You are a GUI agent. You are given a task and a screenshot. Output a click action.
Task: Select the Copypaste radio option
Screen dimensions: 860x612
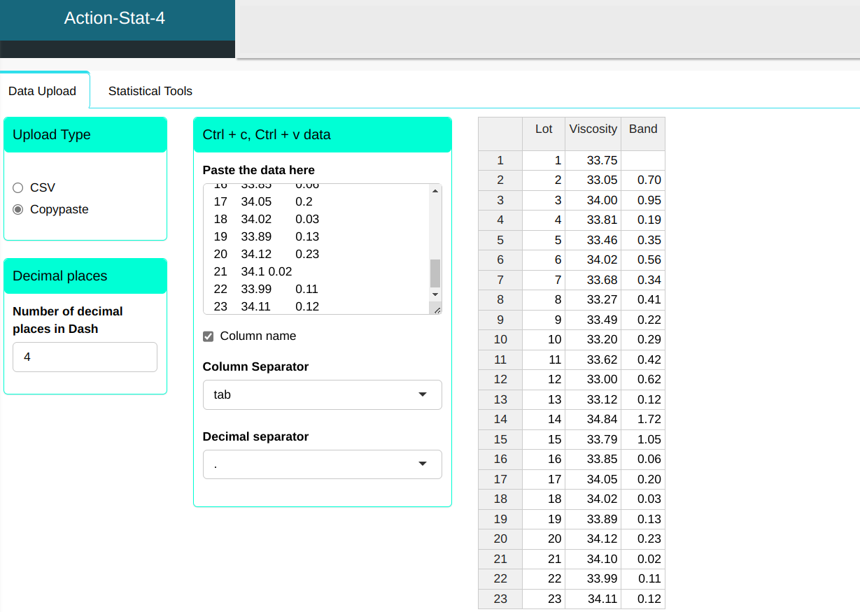click(x=18, y=209)
